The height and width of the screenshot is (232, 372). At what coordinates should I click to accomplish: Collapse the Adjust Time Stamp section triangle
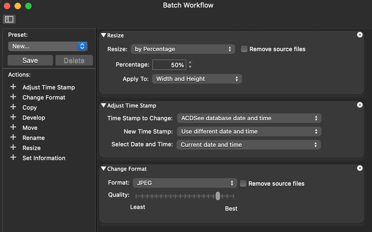click(103, 105)
